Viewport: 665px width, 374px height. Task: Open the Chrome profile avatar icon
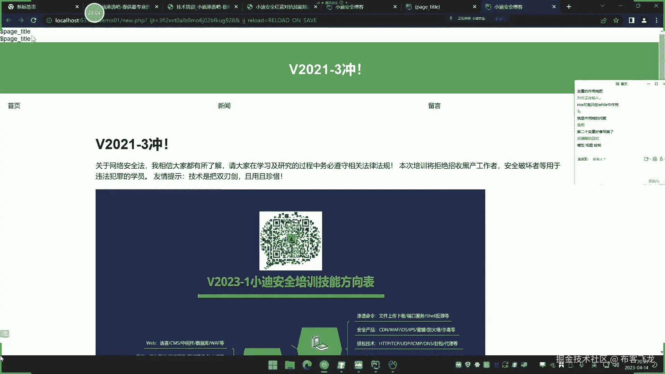(644, 20)
